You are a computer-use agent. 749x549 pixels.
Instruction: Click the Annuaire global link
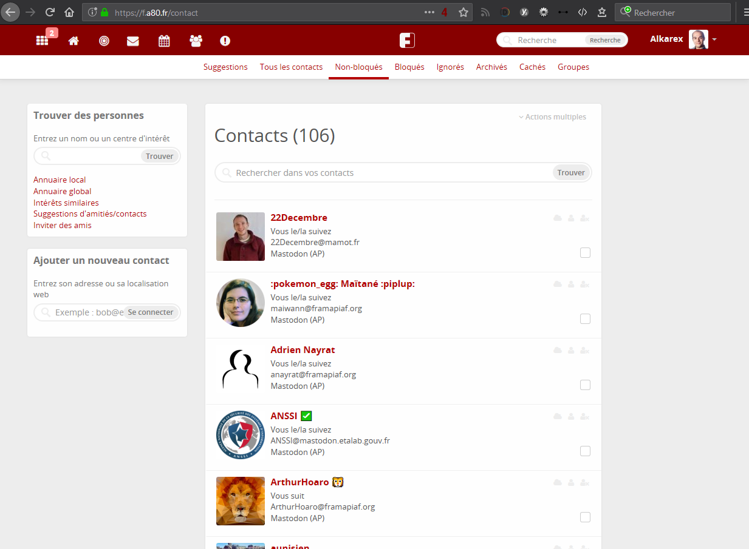coord(62,191)
